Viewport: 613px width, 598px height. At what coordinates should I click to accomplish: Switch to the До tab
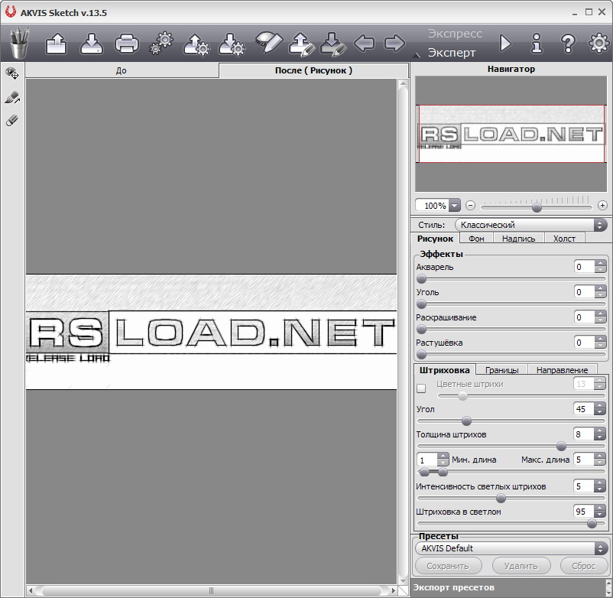pos(122,70)
